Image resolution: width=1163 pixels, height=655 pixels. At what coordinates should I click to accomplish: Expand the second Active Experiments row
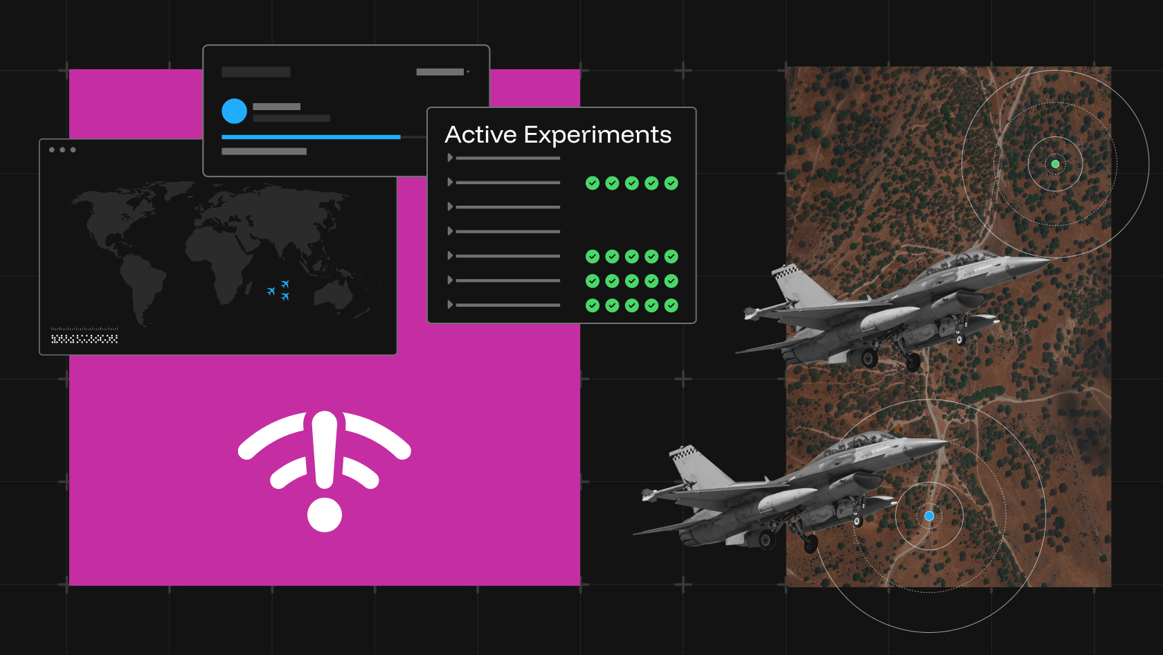point(450,182)
